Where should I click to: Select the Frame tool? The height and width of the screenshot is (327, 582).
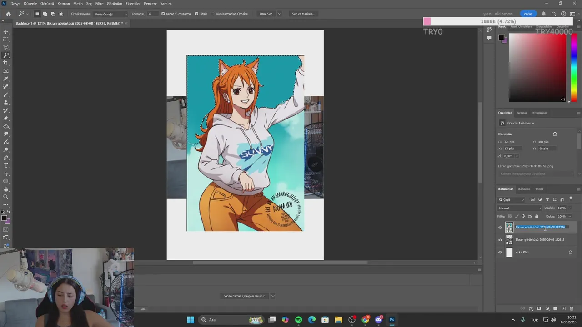coord(6,71)
